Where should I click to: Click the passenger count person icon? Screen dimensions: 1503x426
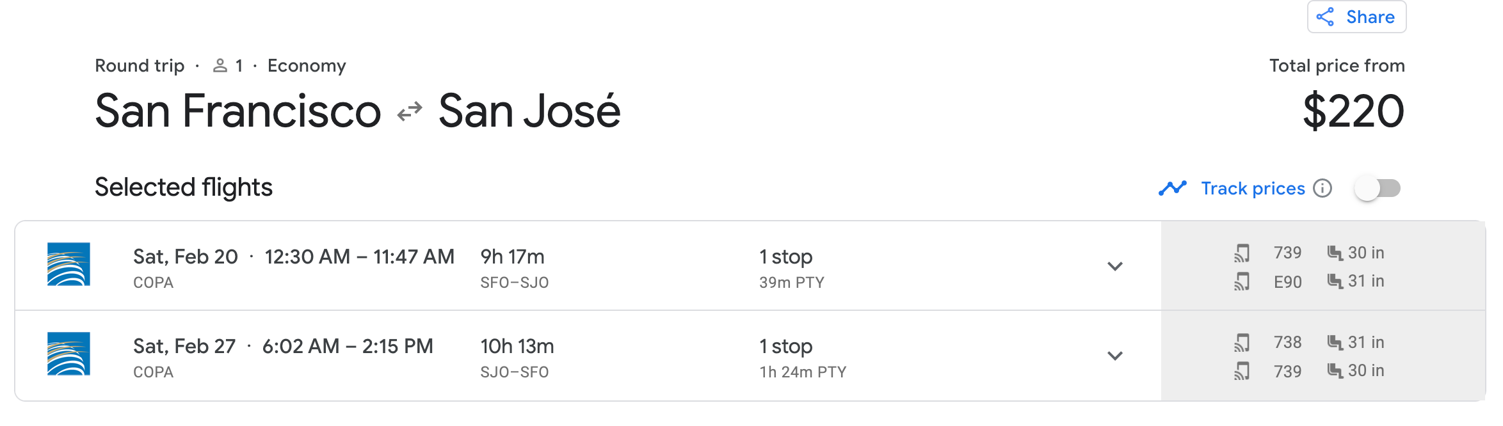click(220, 65)
